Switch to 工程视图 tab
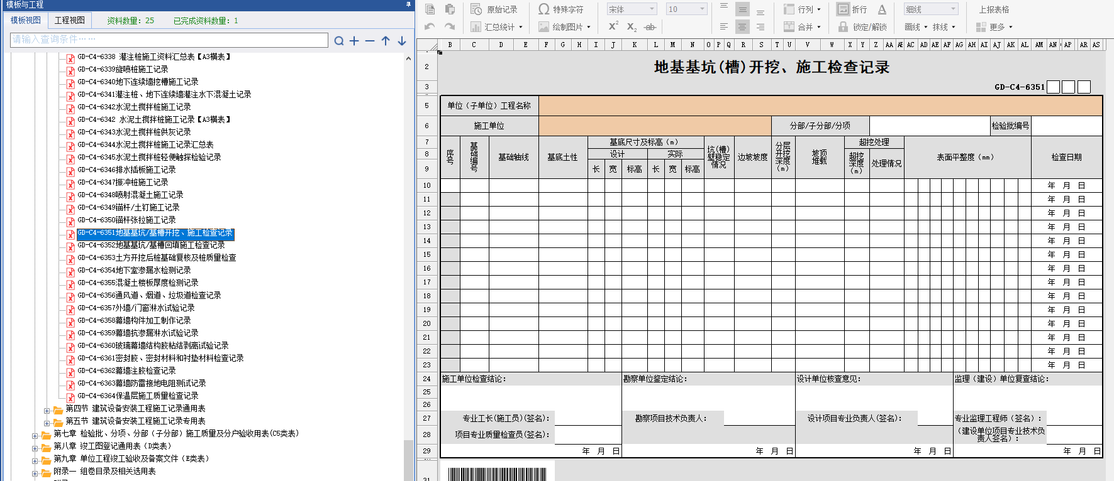Image resolution: width=1114 pixels, height=481 pixels. (69, 20)
